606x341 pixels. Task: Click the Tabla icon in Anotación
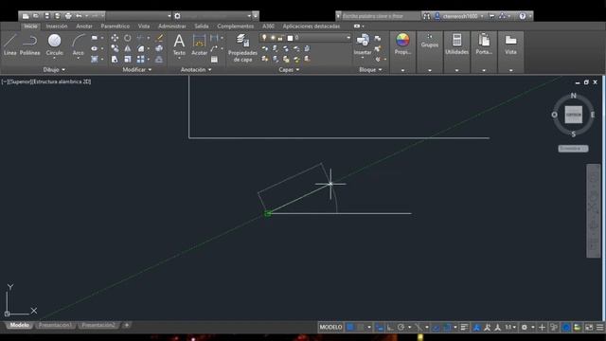point(214,59)
